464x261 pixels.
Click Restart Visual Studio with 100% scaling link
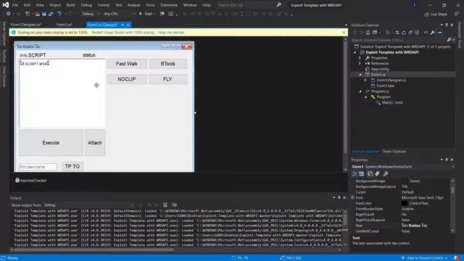tap(123, 32)
